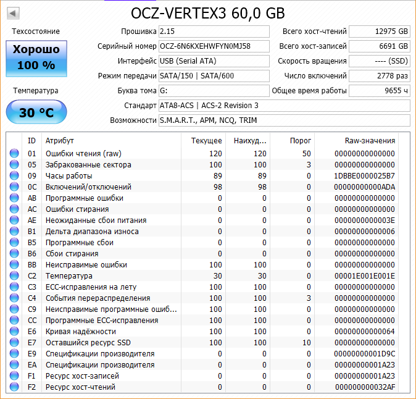Click raw value 0000000001D9C
Viewport: 416px width, 399px height.
click(364, 354)
